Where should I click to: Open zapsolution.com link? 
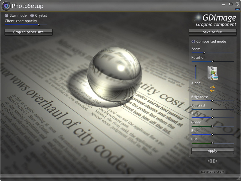212,172
